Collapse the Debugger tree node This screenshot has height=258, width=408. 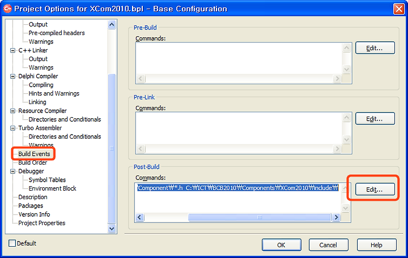tap(12, 171)
